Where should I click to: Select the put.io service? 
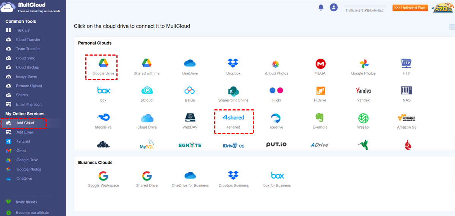coord(276,145)
